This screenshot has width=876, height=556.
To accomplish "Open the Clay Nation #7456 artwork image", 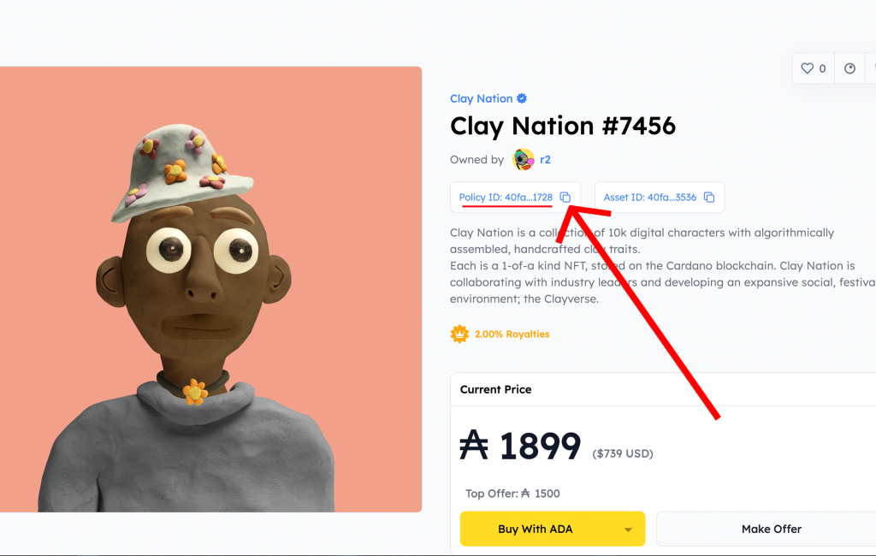I will click(x=210, y=289).
